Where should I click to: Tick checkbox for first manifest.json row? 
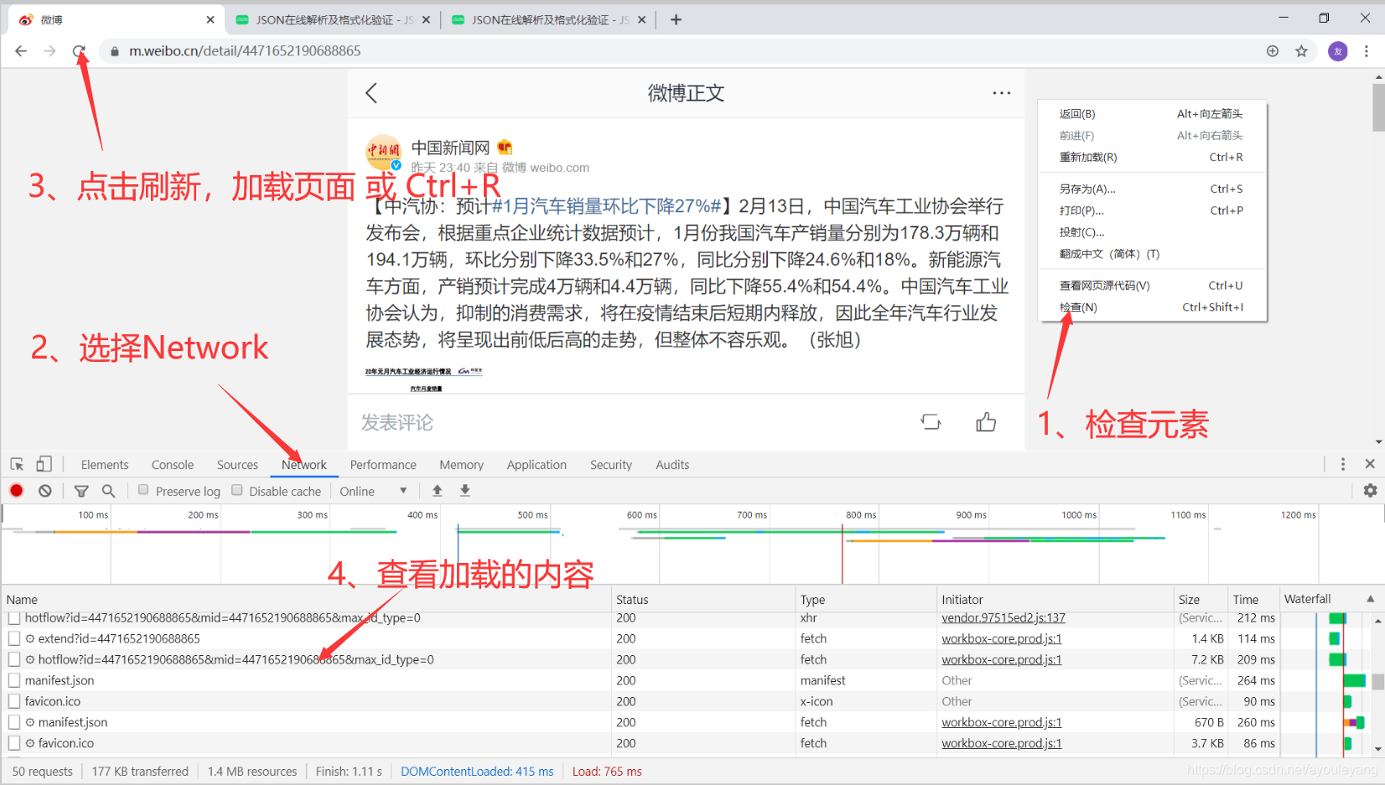click(14, 680)
